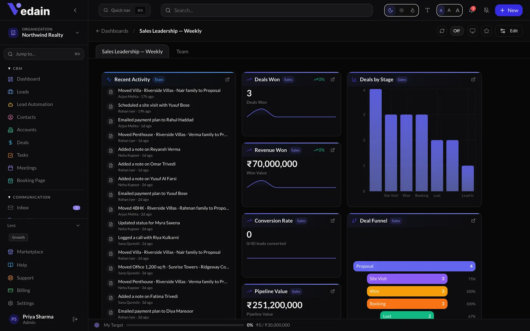
Task: Focus the top Search field
Action: point(266,10)
